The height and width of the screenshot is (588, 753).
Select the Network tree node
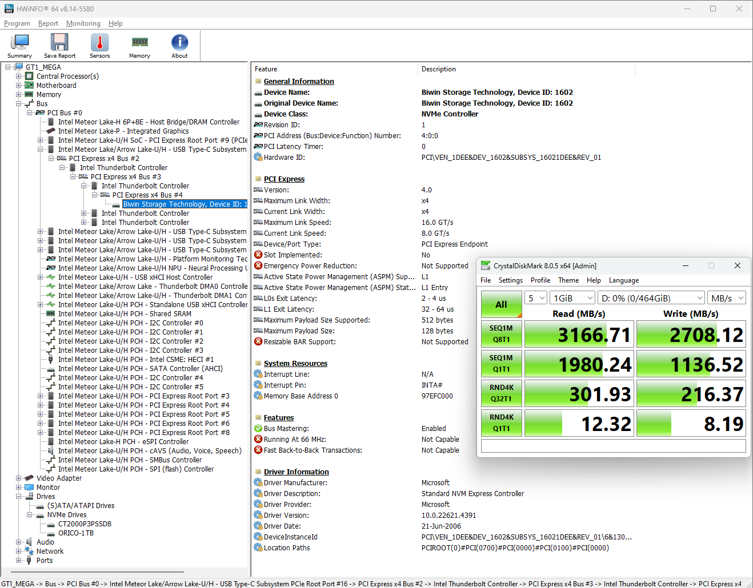[x=50, y=551]
